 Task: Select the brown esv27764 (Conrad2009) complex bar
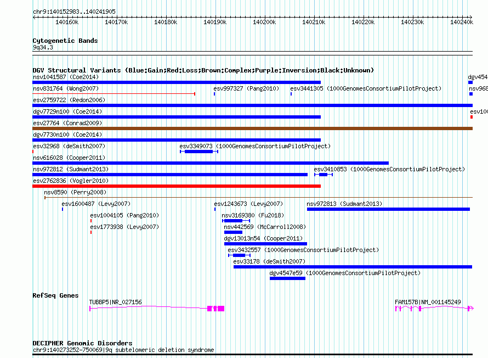click(252, 128)
